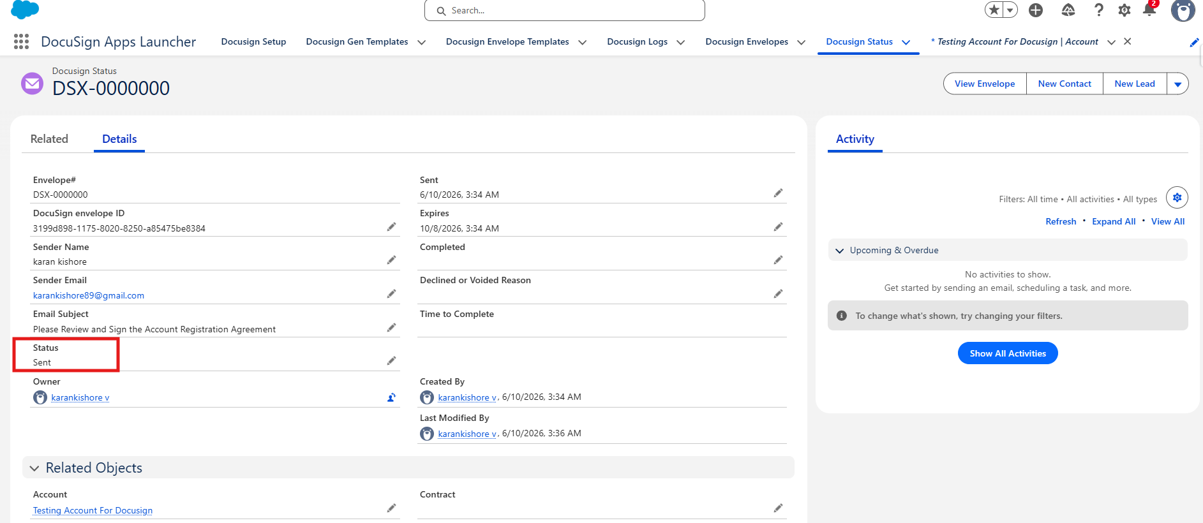Edit the Declined or Voided Reason field

778,294
